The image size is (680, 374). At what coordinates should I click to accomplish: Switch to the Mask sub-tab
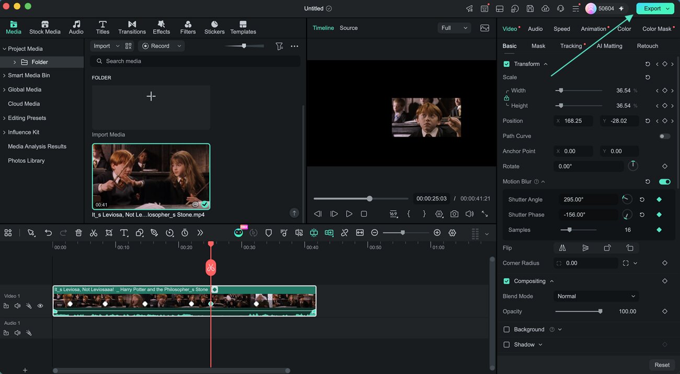tap(538, 46)
